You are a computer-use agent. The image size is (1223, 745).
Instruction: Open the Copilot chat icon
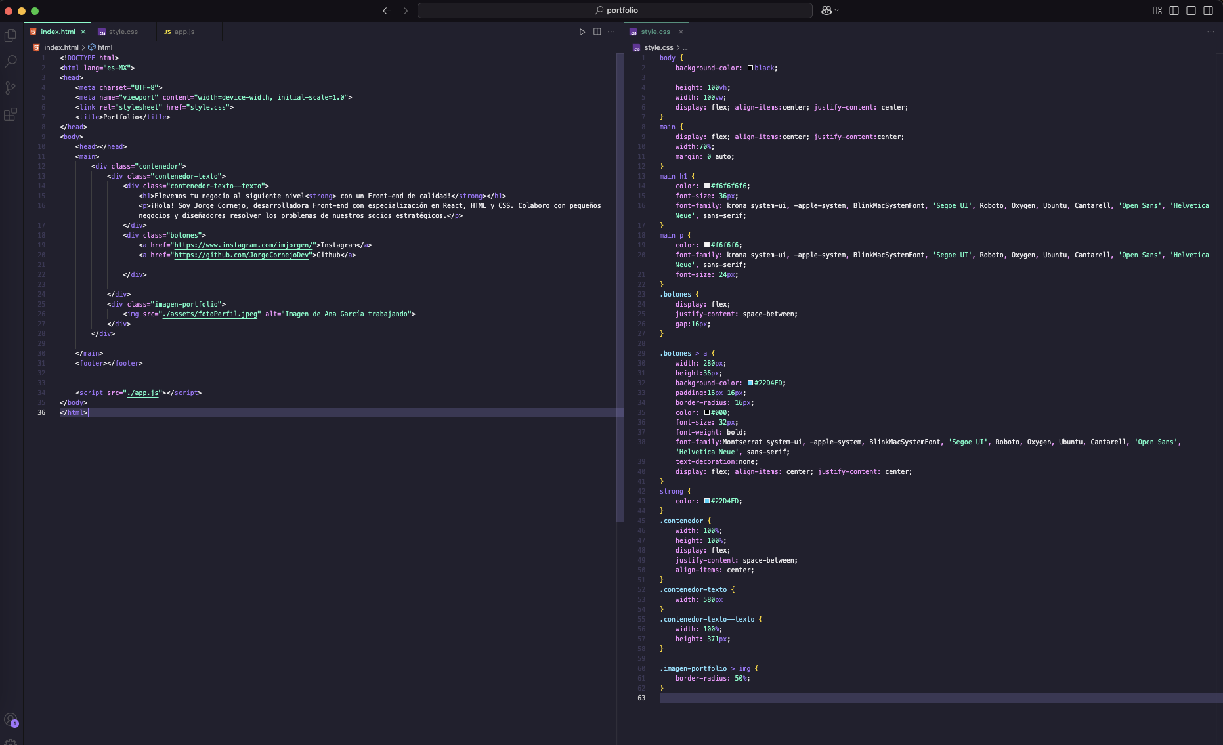pos(826,11)
